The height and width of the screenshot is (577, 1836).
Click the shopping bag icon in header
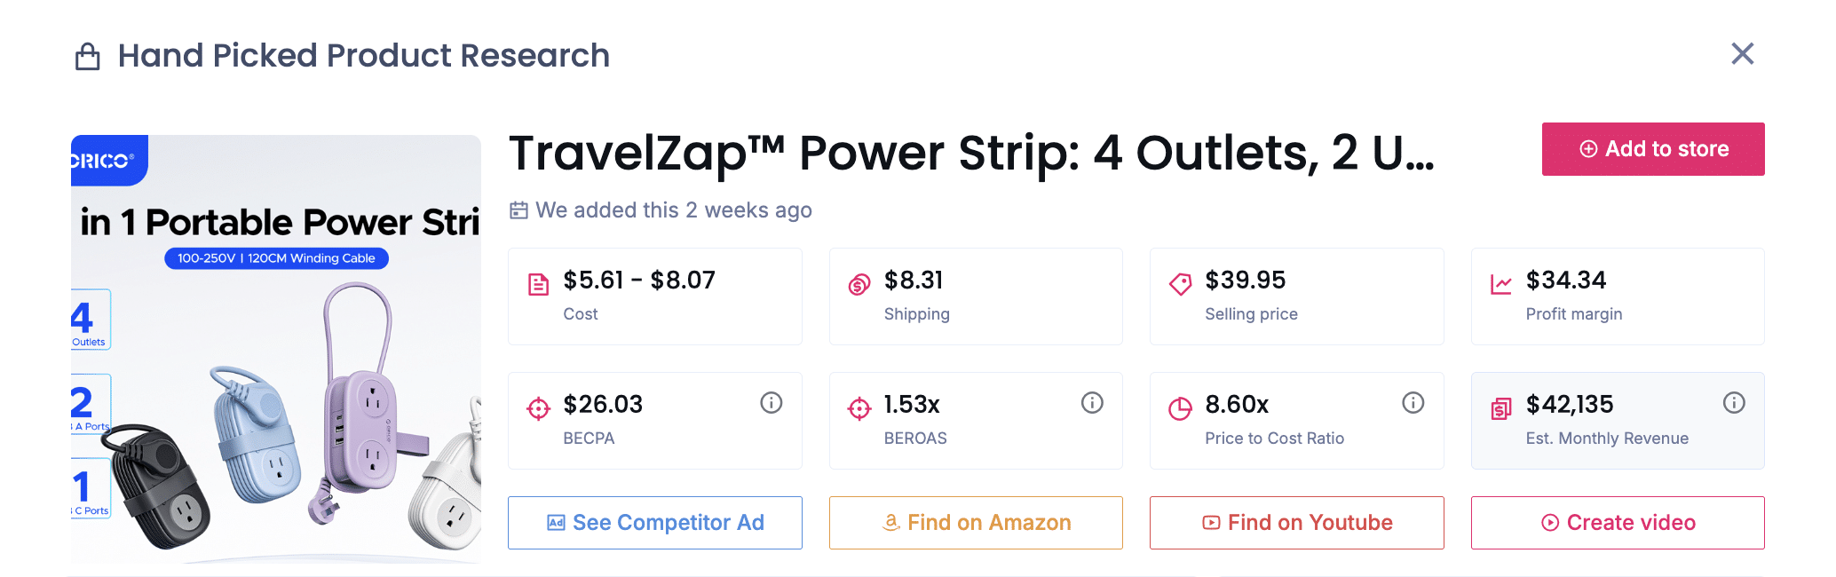pos(88,57)
